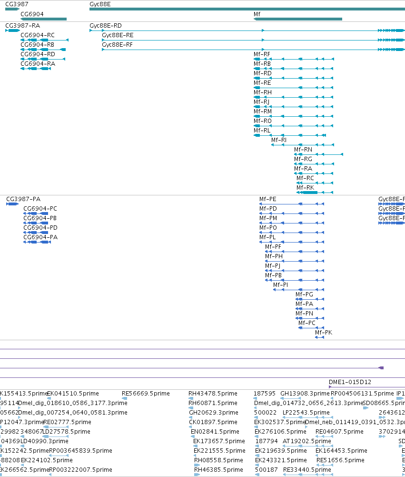Choose the Mf-PJ protein feature

[x=295, y=271]
